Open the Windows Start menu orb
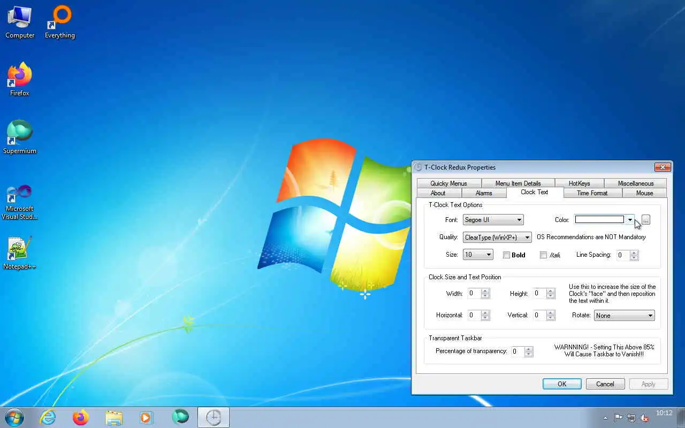The width and height of the screenshot is (685, 428). tap(14, 417)
